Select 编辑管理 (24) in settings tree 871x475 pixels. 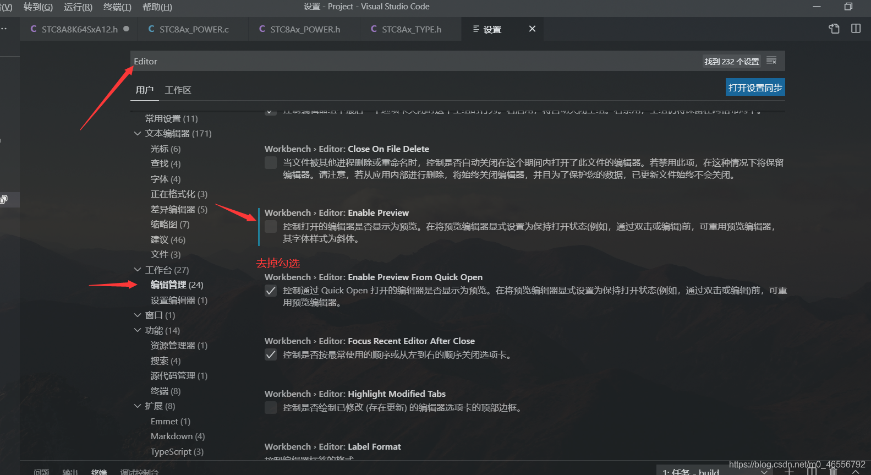(x=177, y=285)
